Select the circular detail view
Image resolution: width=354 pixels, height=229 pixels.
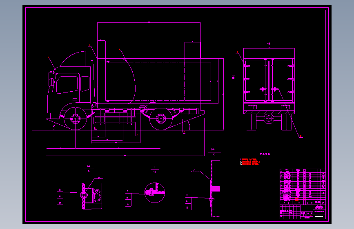(x=155, y=193)
